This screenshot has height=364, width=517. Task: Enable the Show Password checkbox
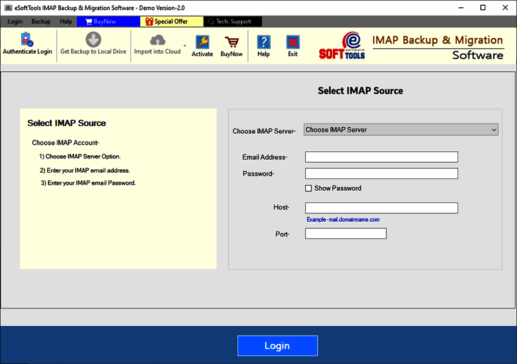coord(309,188)
